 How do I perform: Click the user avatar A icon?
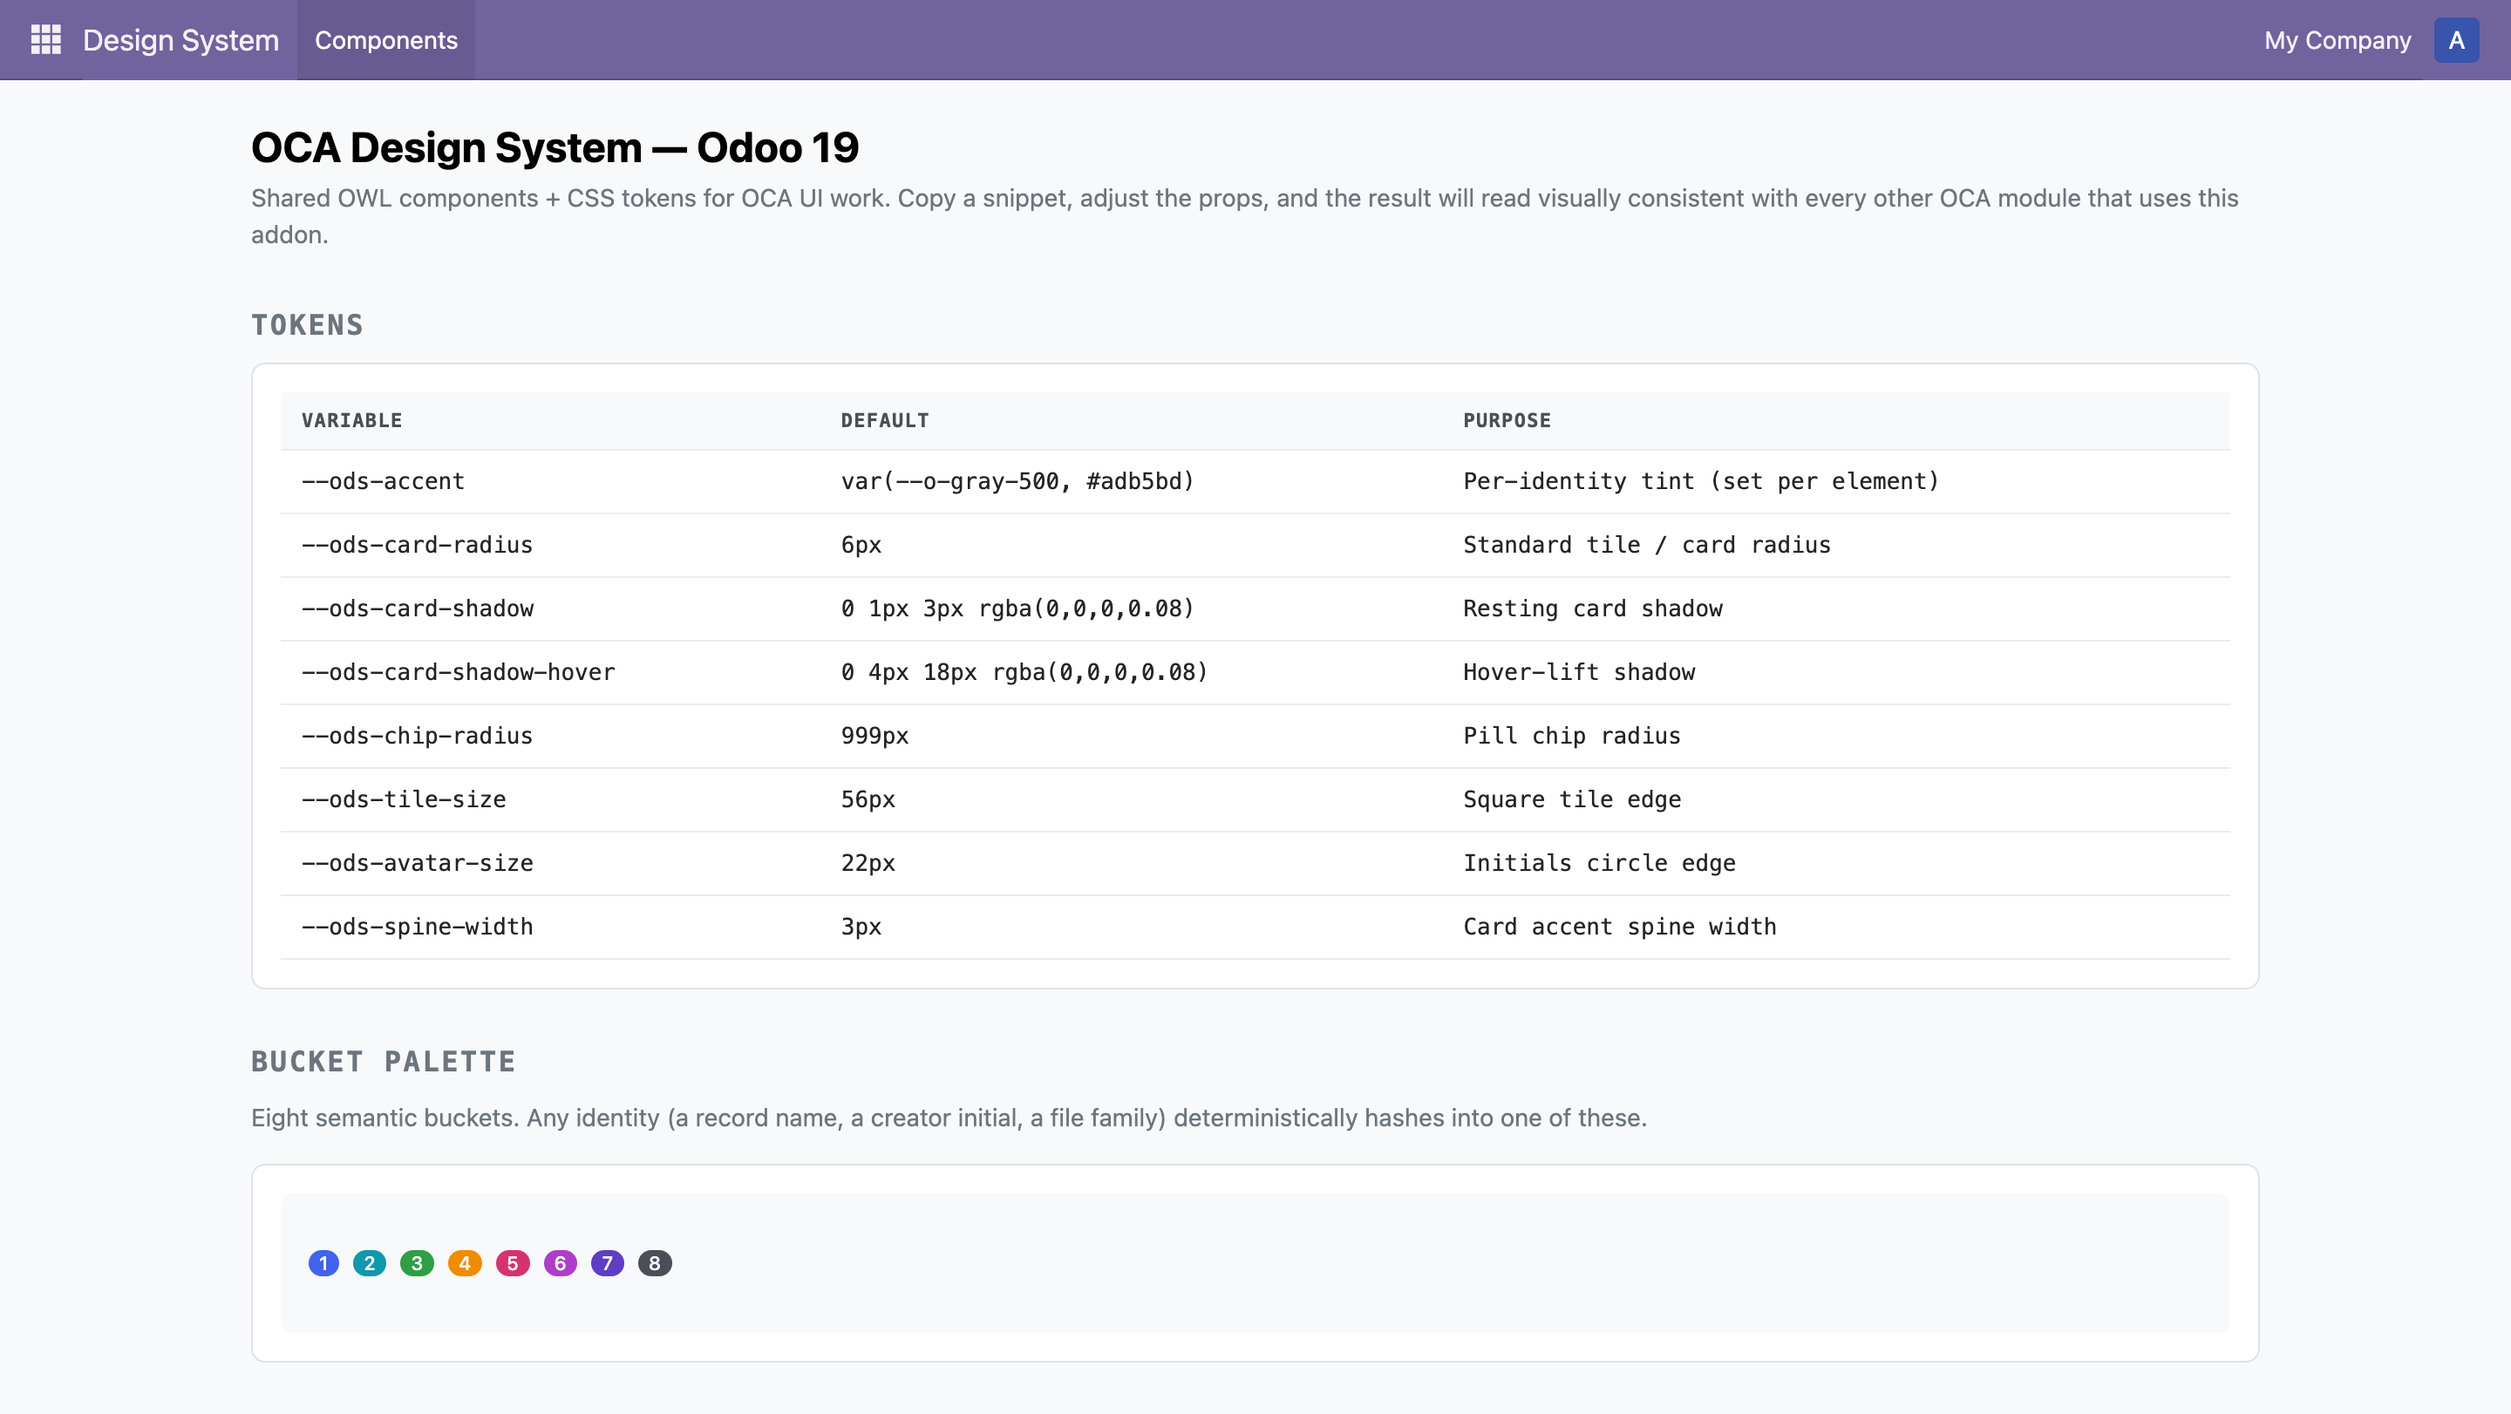coord(2455,40)
